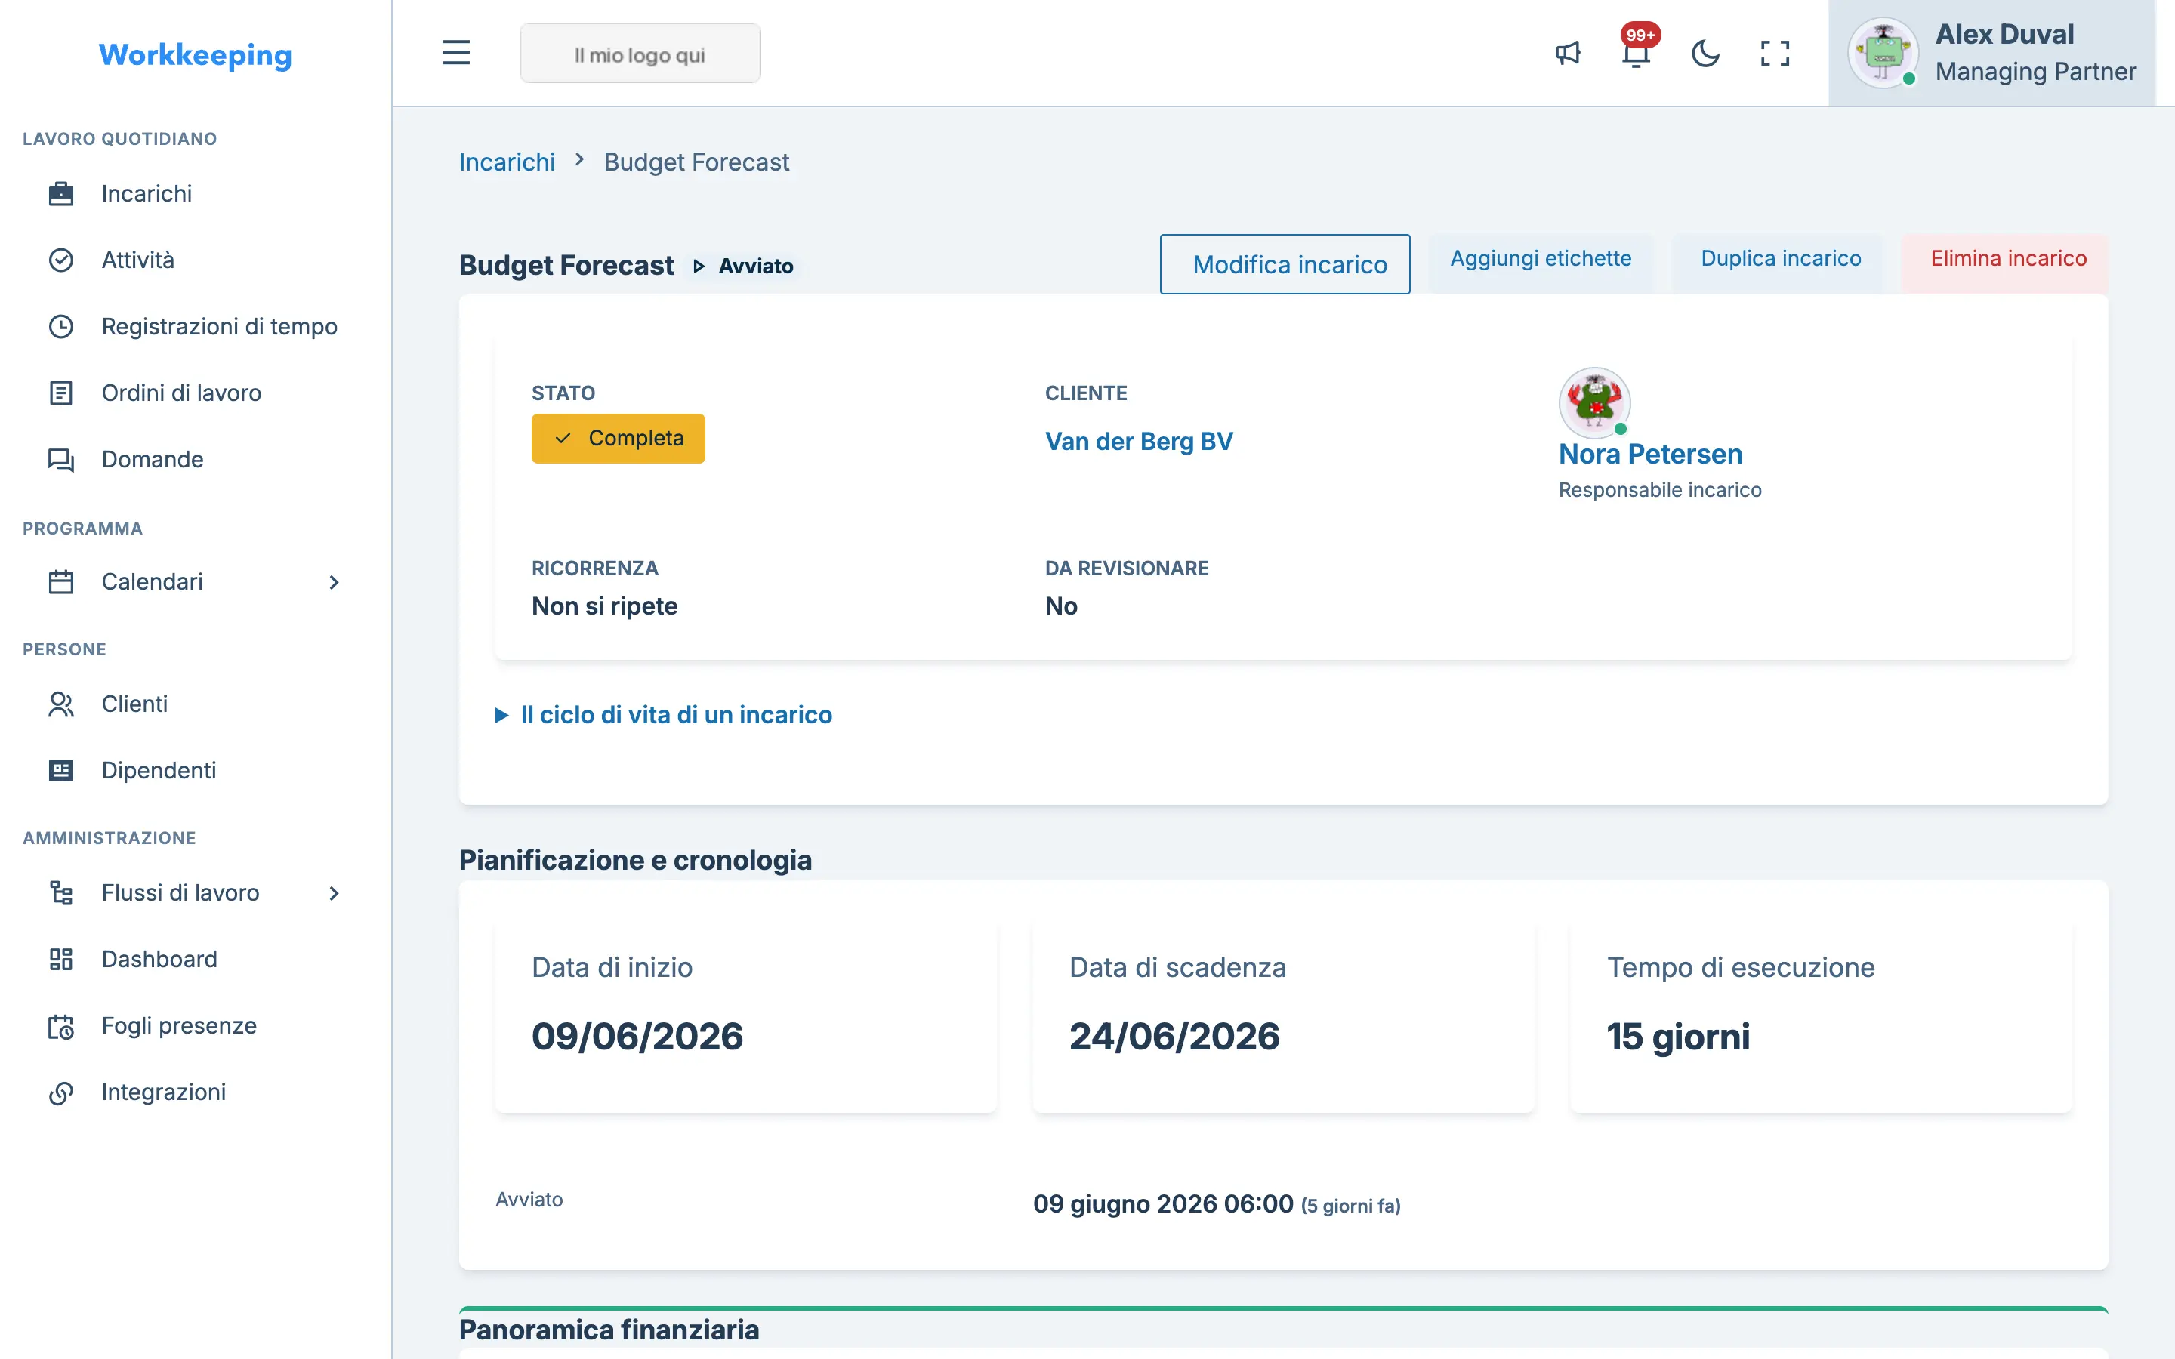Mark the status with the Completa button
Image resolution: width=2175 pixels, height=1359 pixels.
tap(619, 439)
